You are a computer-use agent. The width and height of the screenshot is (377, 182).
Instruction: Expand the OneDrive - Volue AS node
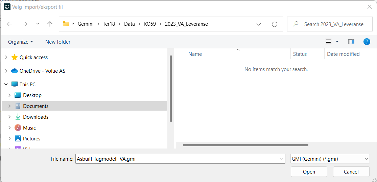[6, 71]
